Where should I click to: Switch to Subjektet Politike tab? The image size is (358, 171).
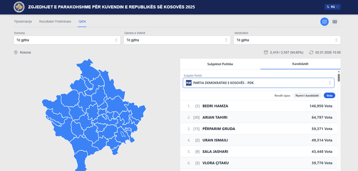220,64
